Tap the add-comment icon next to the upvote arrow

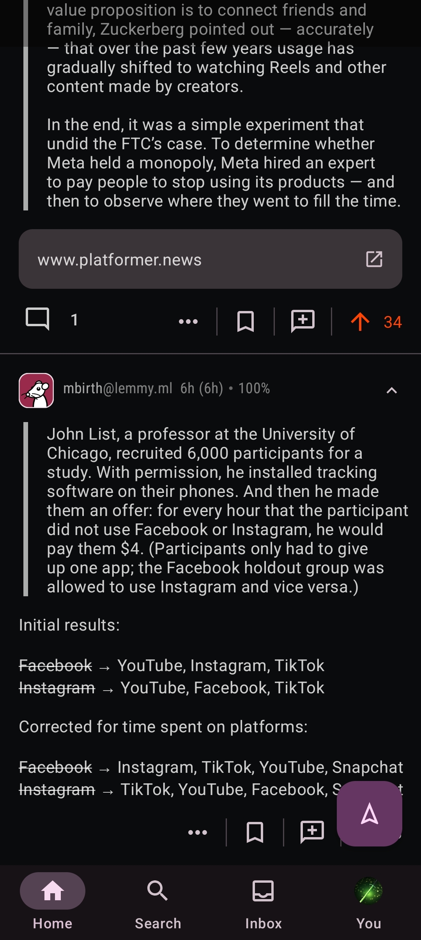(x=303, y=322)
